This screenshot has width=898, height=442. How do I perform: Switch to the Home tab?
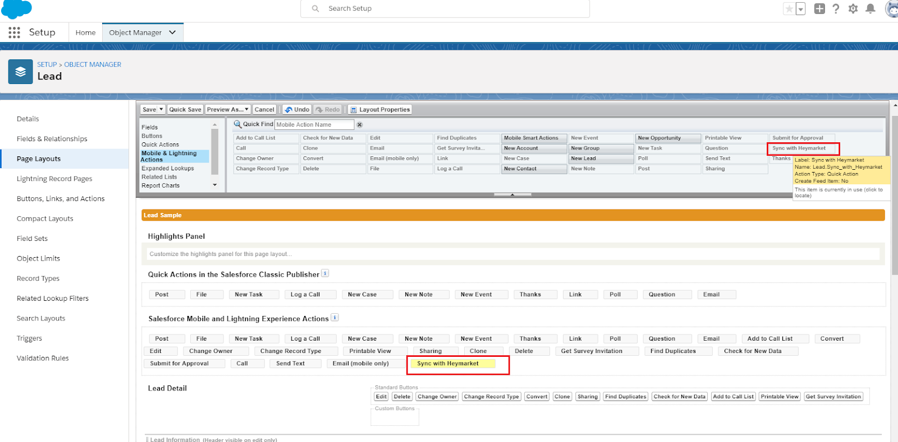(85, 32)
